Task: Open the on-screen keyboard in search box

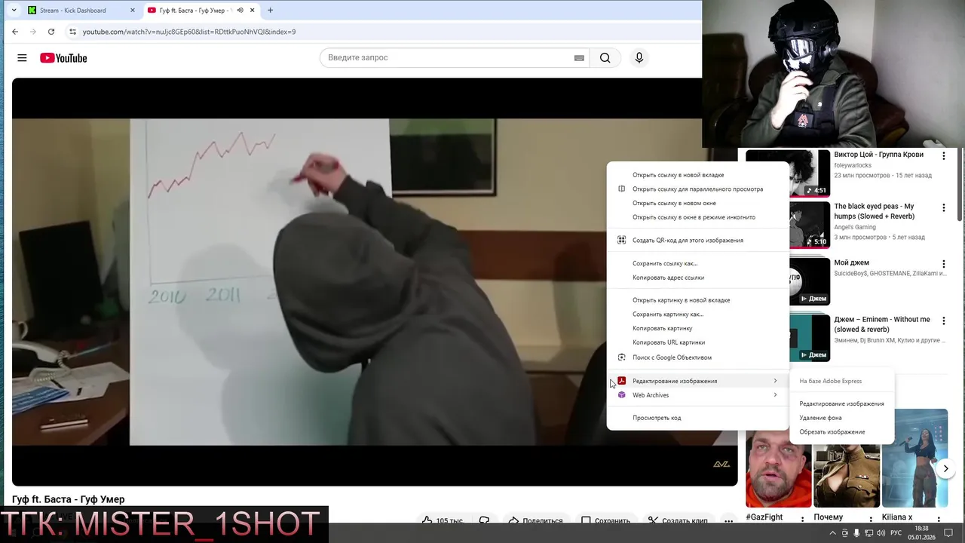Action: click(579, 58)
